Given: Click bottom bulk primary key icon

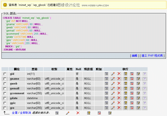Looking at the screenshot, I should pyautogui.click(x=89, y=113).
